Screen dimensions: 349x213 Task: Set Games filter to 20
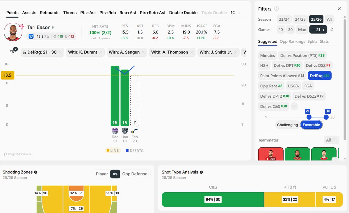coord(290,30)
